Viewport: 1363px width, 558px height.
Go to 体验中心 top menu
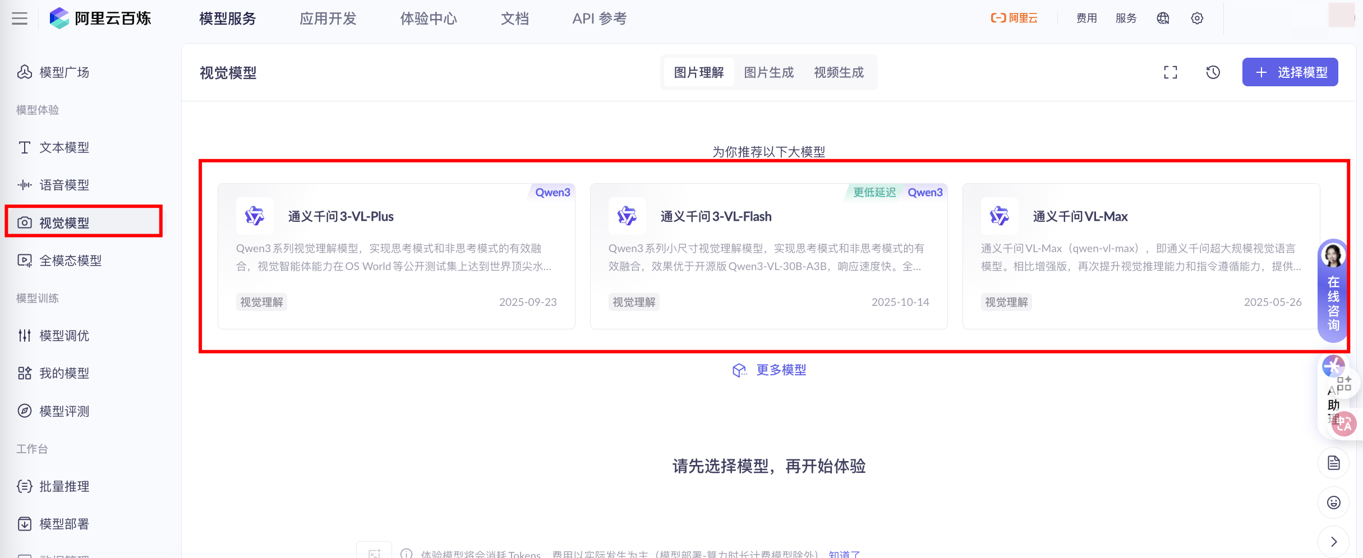(x=429, y=18)
